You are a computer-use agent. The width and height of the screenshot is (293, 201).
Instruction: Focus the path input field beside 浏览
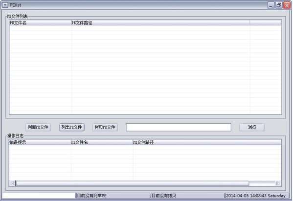pos(179,127)
